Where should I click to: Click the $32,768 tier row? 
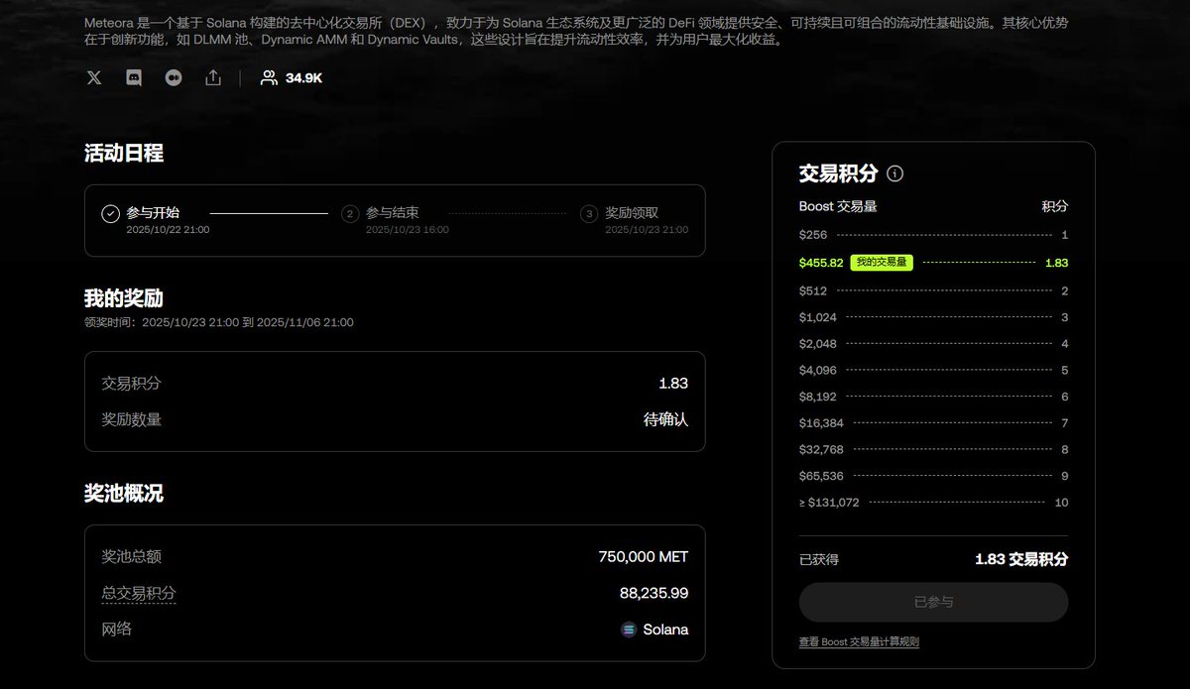[x=933, y=449]
